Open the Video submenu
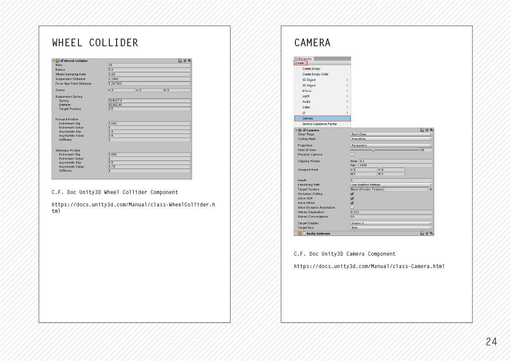This screenshot has height=361, width=511. (x=322, y=107)
